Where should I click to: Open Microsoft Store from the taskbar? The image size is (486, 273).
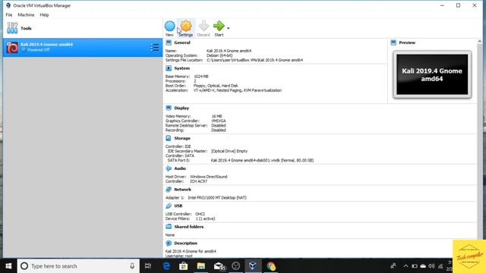coord(184,266)
